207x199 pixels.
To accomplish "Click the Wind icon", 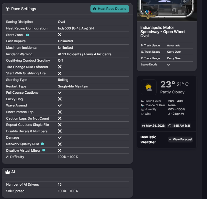I will [x=142, y=114].
